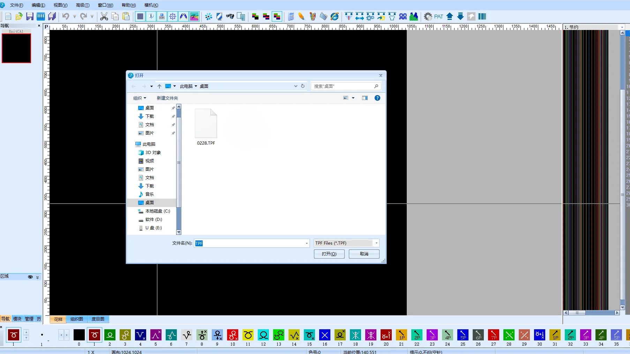630x354 pixels.
Task: Toggle the grid display icon in the toolbar
Action: coord(140,16)
